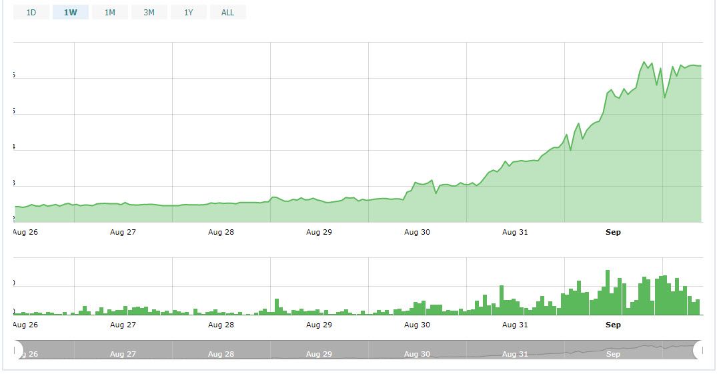
Task: Show the 1Y time range
Action: (188, 12)
